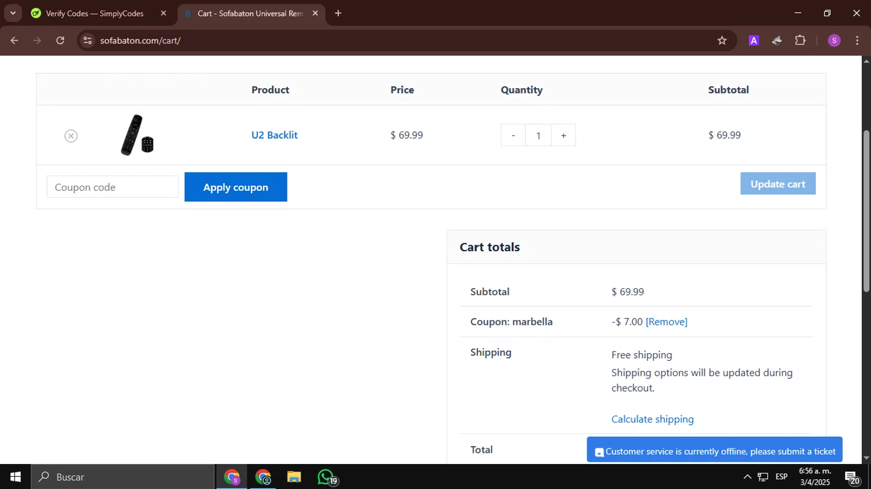Close the Verify Codes SimplyCodes tab
Image resolution: width=871 pixels, height=489 pixels.
pyautogui.click(x=163, y=13)
